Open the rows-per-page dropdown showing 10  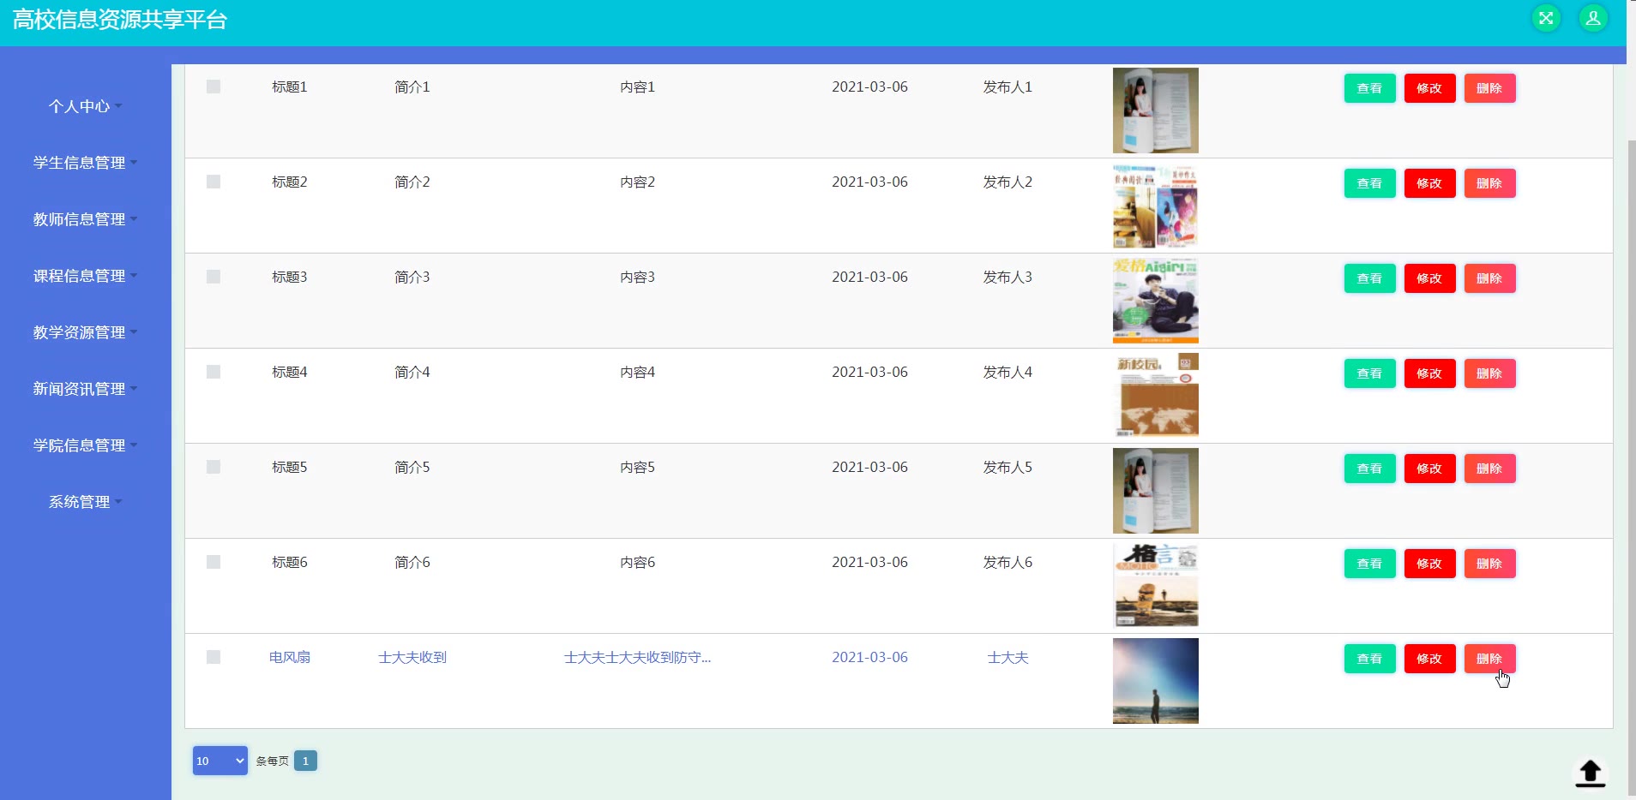tap(220, 761)
